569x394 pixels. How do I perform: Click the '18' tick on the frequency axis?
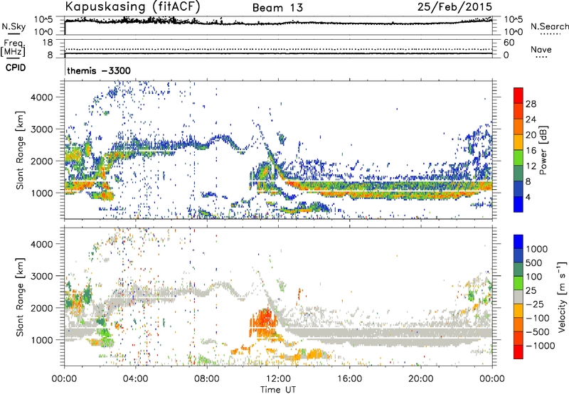48,43
